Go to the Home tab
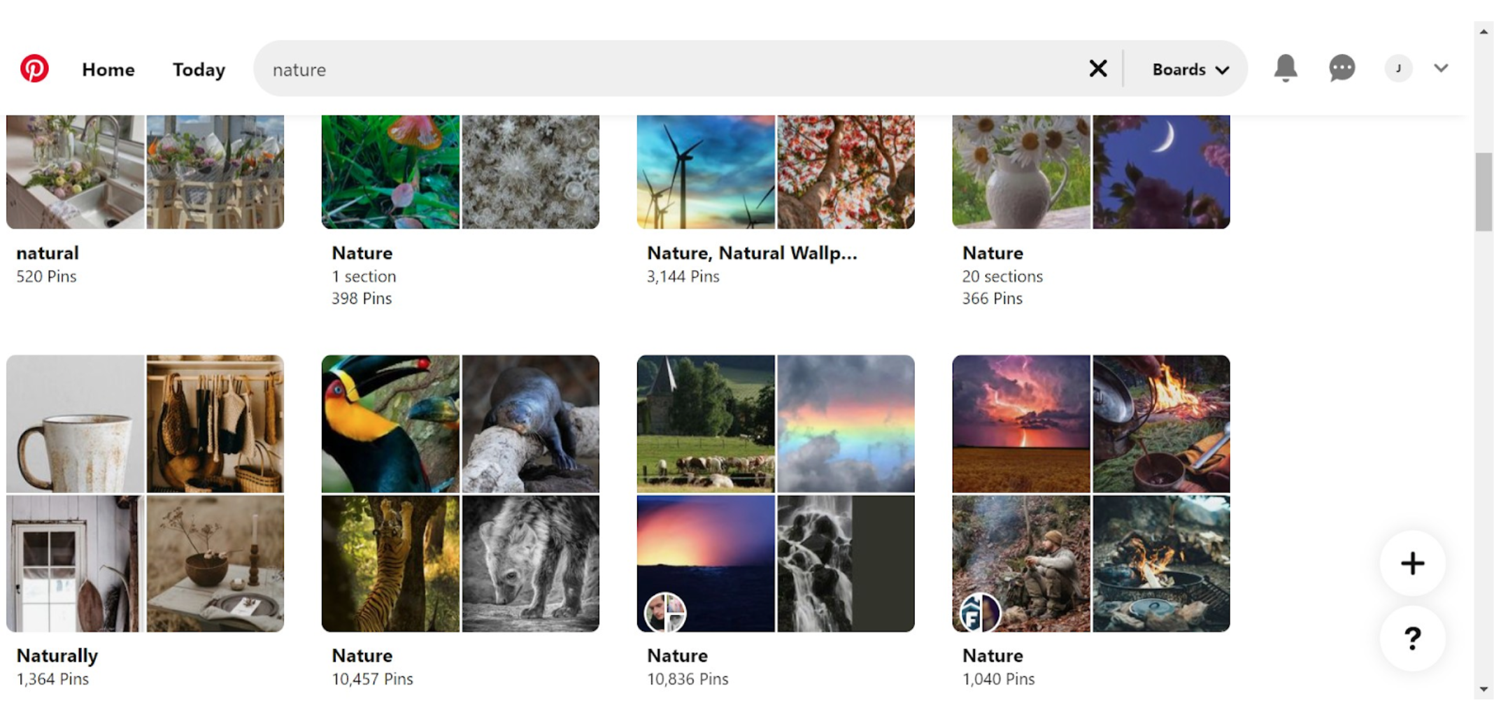The height and width of the screenshot is (726, 1501). pyautogui.click(x=108, y=69)
